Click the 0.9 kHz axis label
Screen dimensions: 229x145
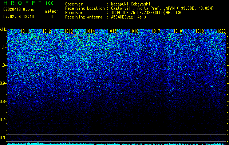click(3, 83)
